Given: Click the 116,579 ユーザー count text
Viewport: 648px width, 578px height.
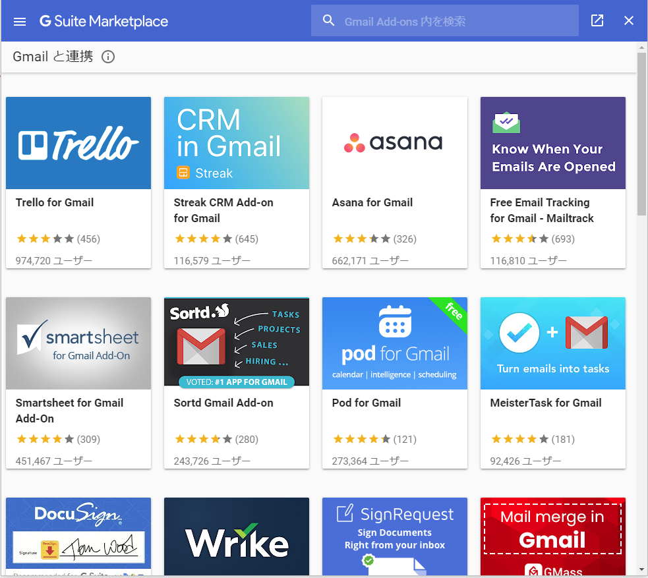Looking at the screenshot, I should coord(212,261).
